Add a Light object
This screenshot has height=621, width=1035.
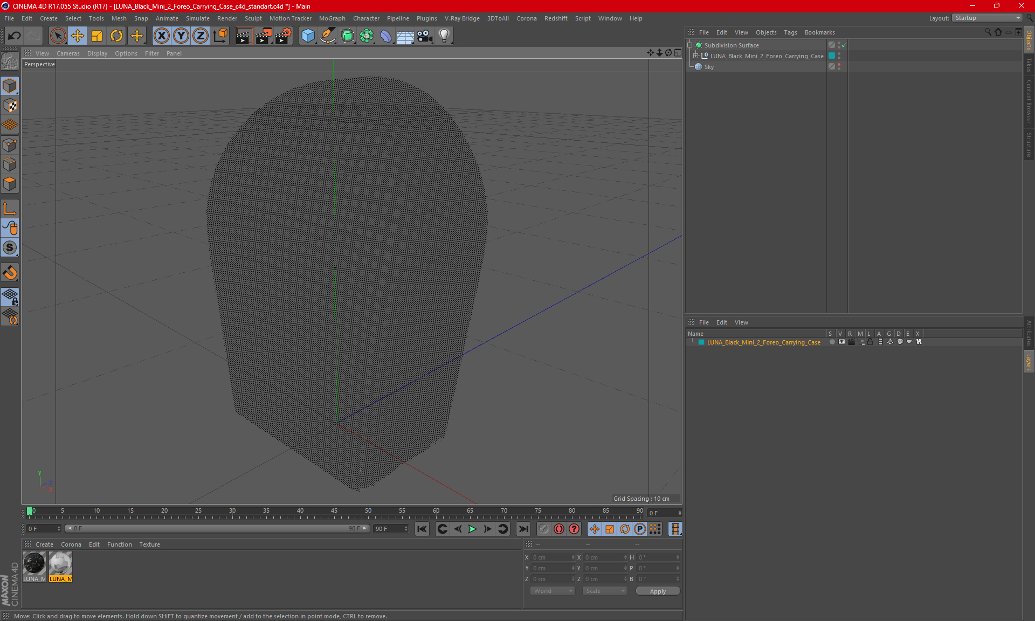[x=444, y=36]
